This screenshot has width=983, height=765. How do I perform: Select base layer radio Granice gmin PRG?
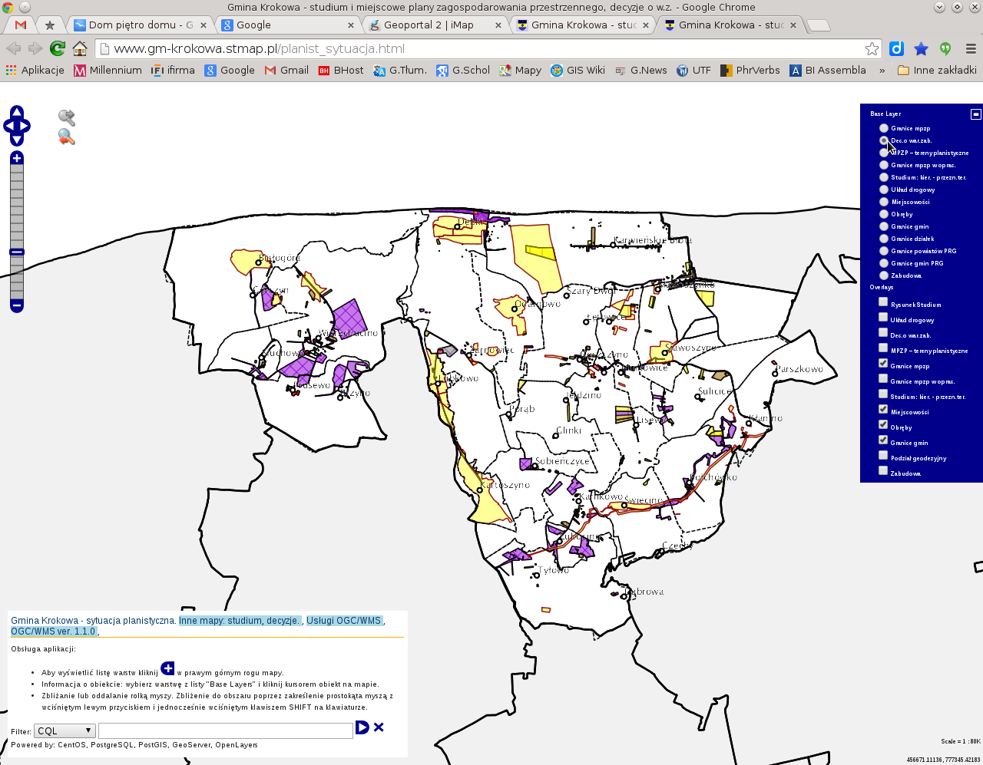[x=884, y=263]
